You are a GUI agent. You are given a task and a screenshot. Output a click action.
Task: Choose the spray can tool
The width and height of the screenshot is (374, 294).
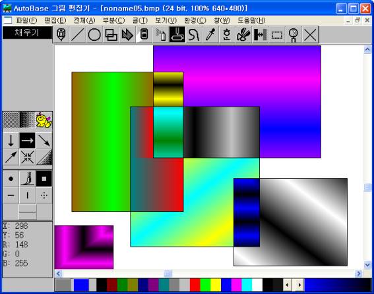pos(160,35)
